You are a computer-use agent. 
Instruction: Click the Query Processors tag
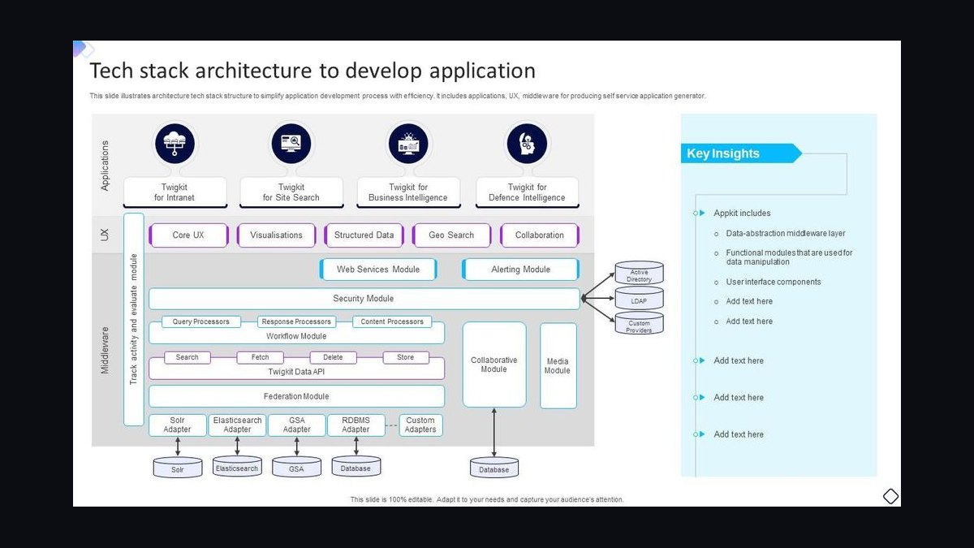click(201, 321)
